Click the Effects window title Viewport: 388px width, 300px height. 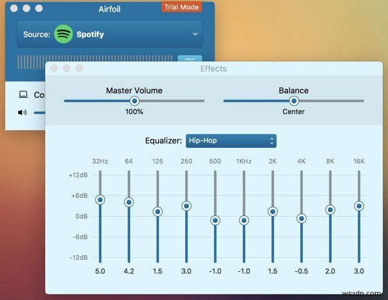coord(213,69)
